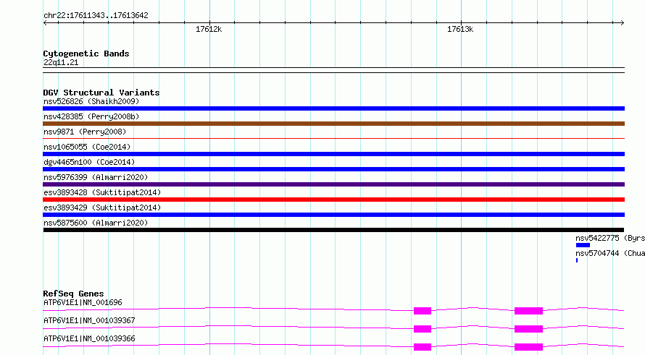Click the first exon box of NM_001696
Screen dimensions: 645x355
point(423,311)
